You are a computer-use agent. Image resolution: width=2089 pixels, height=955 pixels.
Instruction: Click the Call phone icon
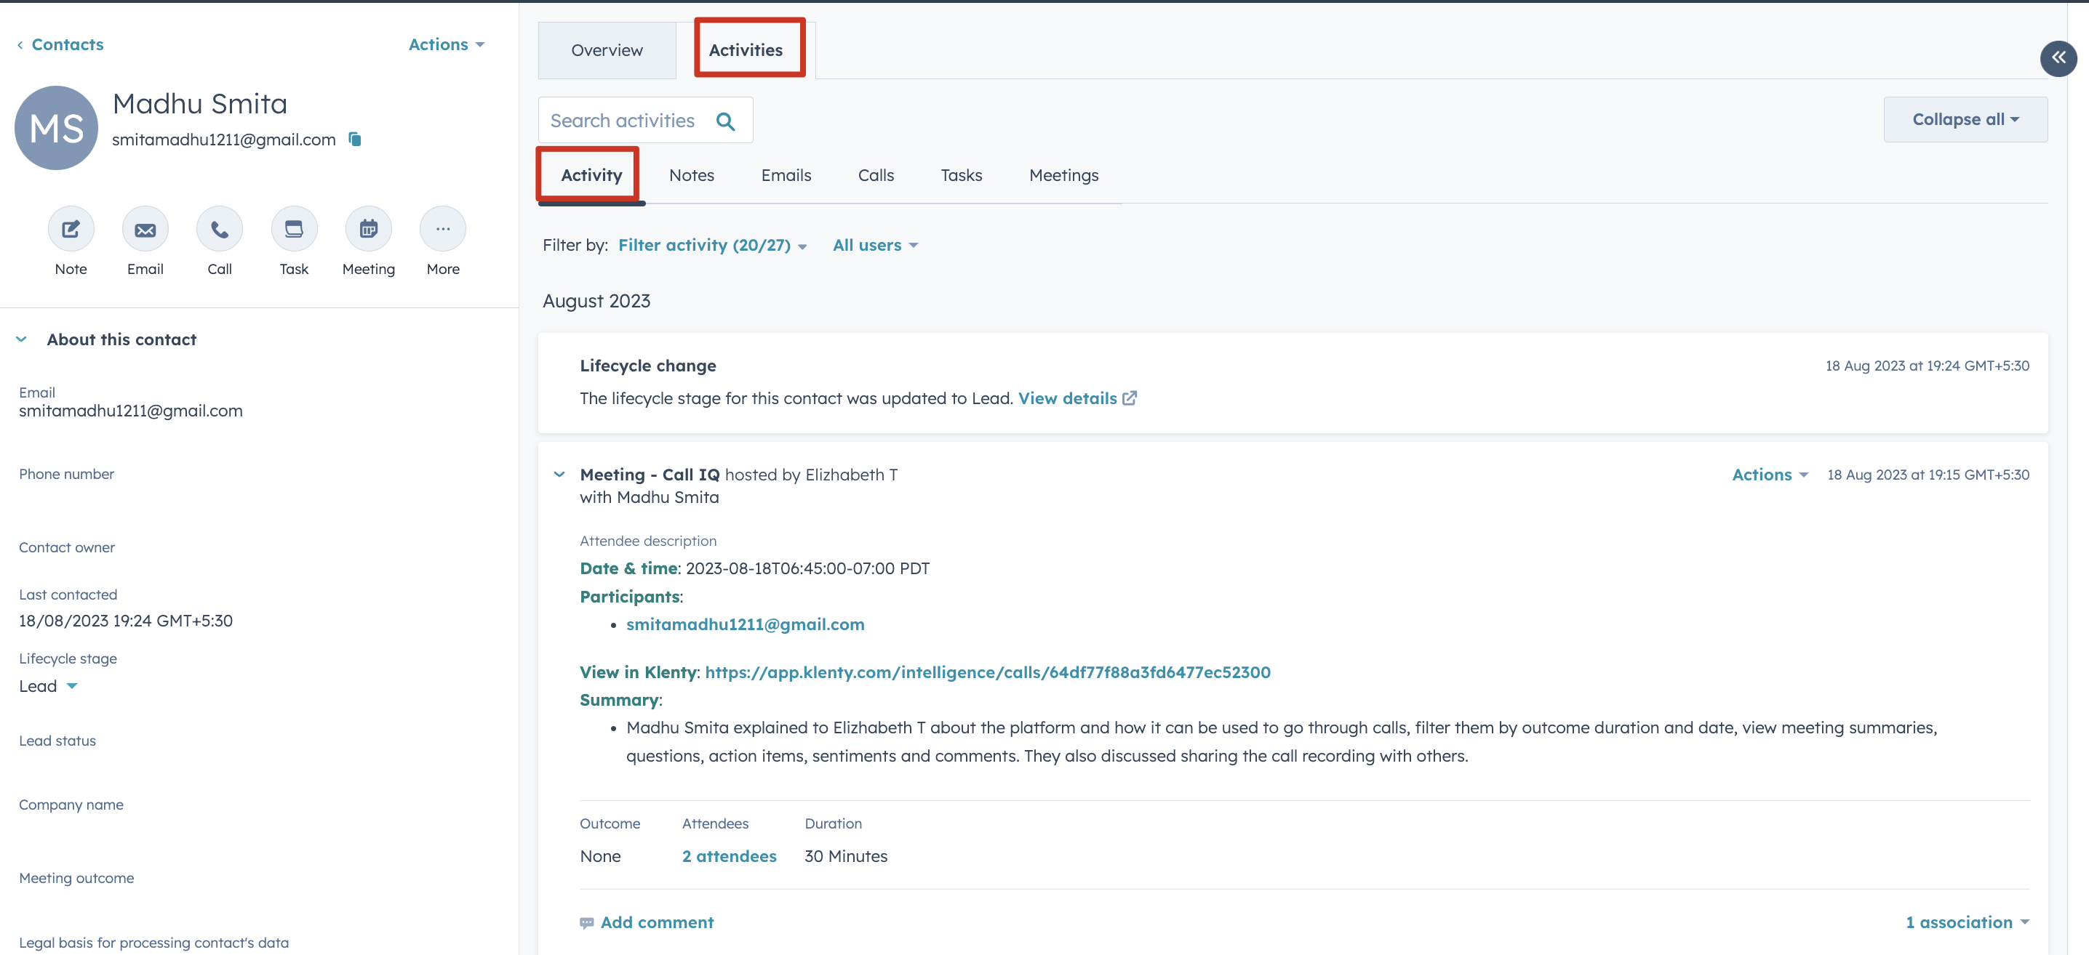click(x=219, y=229)
